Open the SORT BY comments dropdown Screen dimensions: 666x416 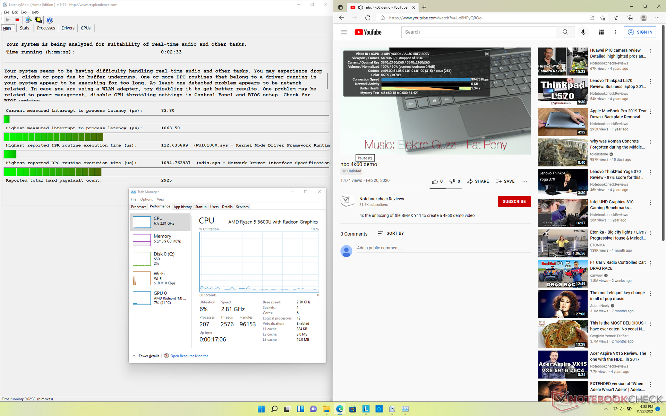[x=391, y=233]
